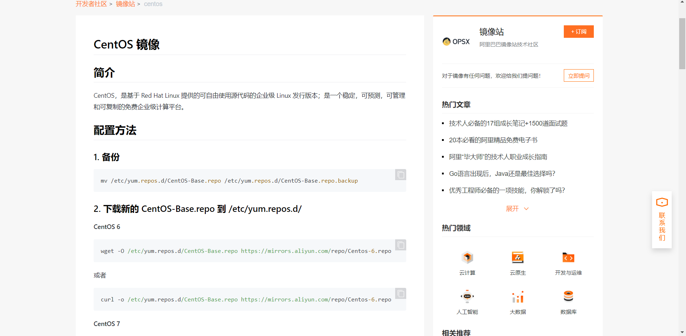Copy the mv backup command snippet
This screenshot has width=686, height=336.
400,175
